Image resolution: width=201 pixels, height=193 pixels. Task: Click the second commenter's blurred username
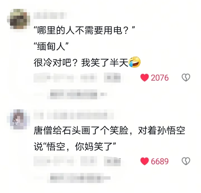(x=74, y=114)
